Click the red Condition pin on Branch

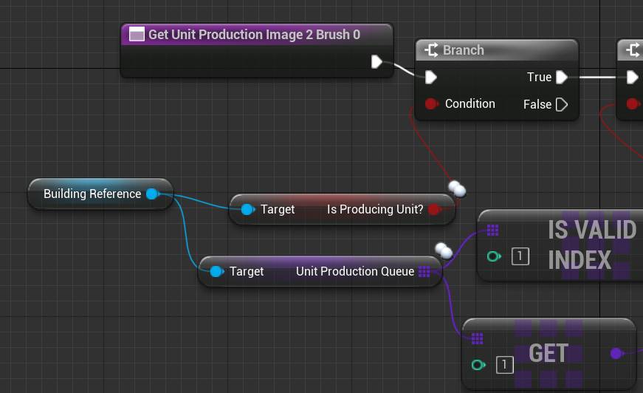(431, 103)
